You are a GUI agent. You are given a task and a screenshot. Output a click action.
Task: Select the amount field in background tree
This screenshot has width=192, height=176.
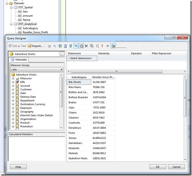tap(28, 16)
